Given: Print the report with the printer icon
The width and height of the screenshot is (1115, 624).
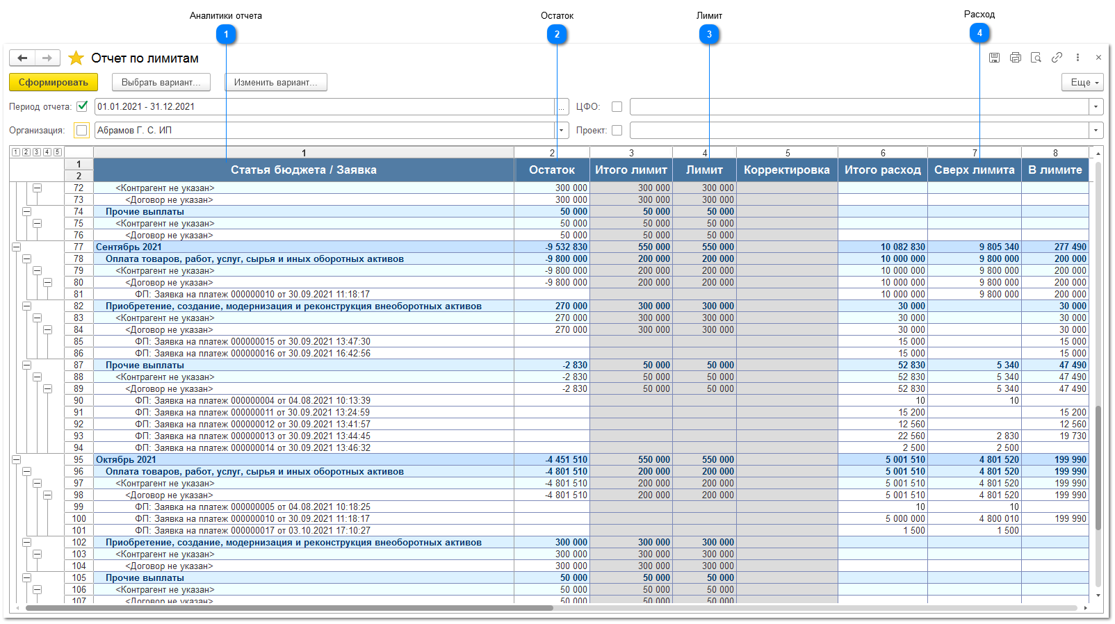Looking at the screenshot, I should pos(1015,58).
